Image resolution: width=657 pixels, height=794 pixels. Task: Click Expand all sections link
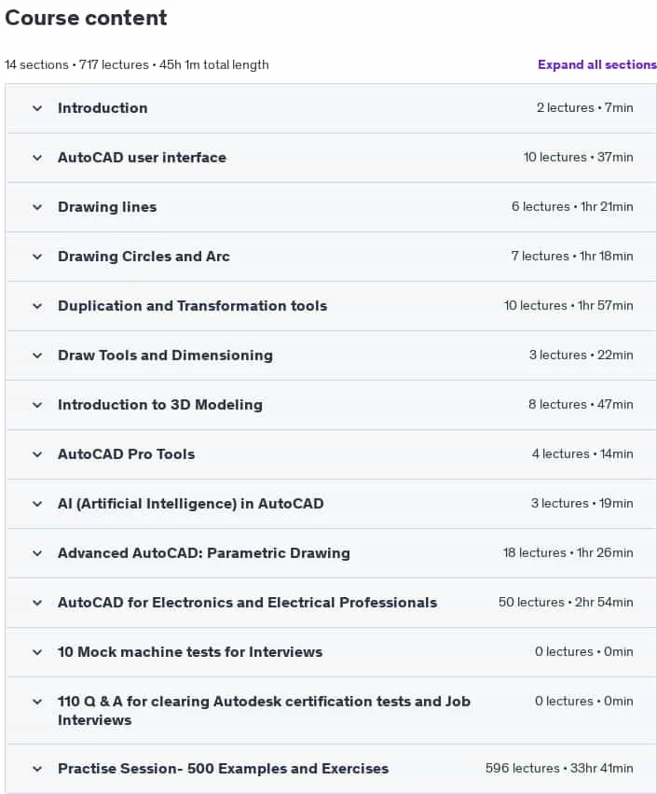[x=596, y=64]
